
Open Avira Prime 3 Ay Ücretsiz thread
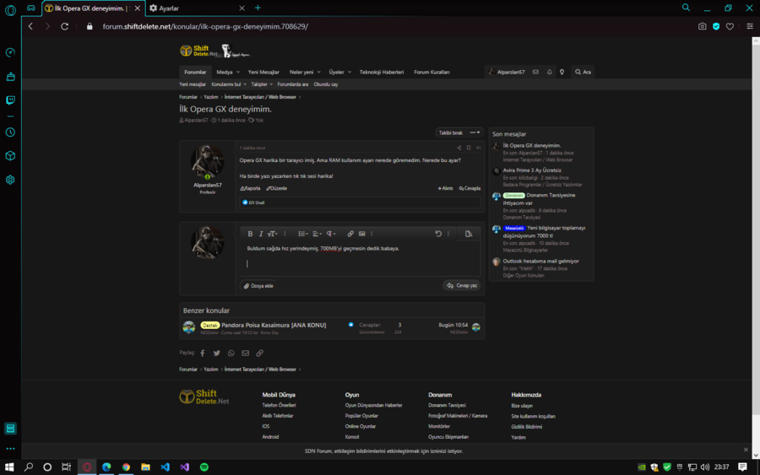click(532, 170)
